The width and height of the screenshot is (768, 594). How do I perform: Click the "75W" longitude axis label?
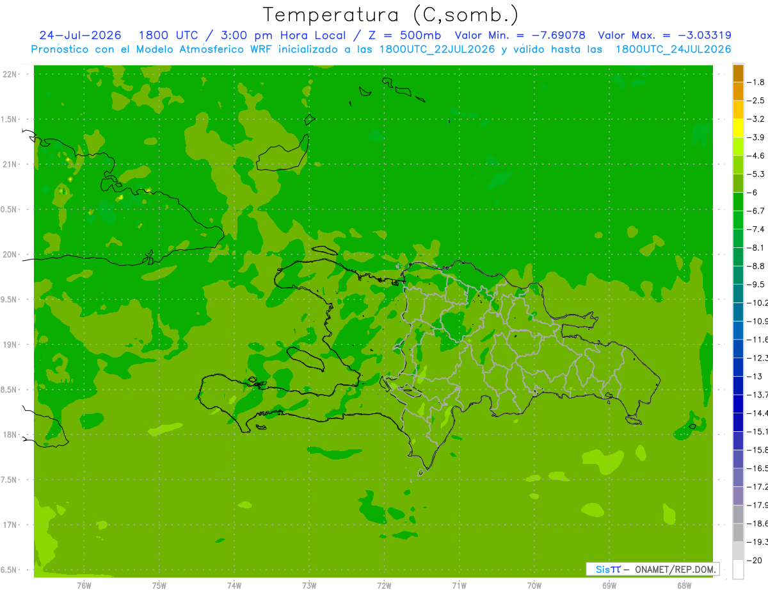[x=159, y=585]
